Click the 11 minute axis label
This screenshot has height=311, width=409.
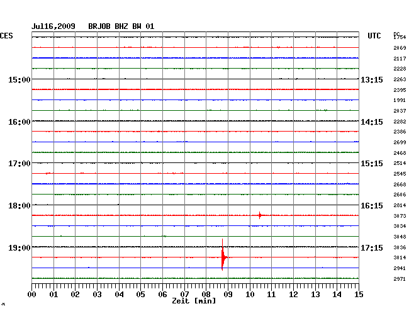pos(271,294)
